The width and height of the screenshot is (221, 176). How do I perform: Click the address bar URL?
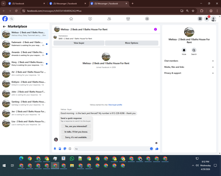pos(54,11)
